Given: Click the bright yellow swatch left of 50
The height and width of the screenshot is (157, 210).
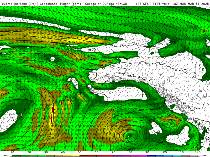Looking at the screenshot, I should [75, 156].
